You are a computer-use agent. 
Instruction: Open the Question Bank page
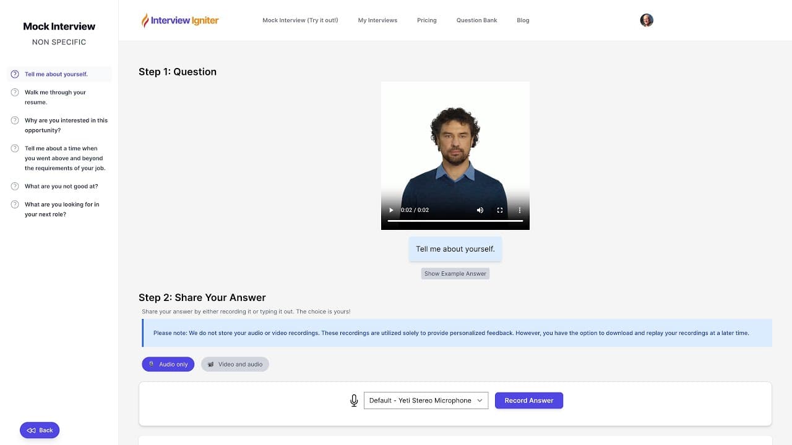click(476, 20)
